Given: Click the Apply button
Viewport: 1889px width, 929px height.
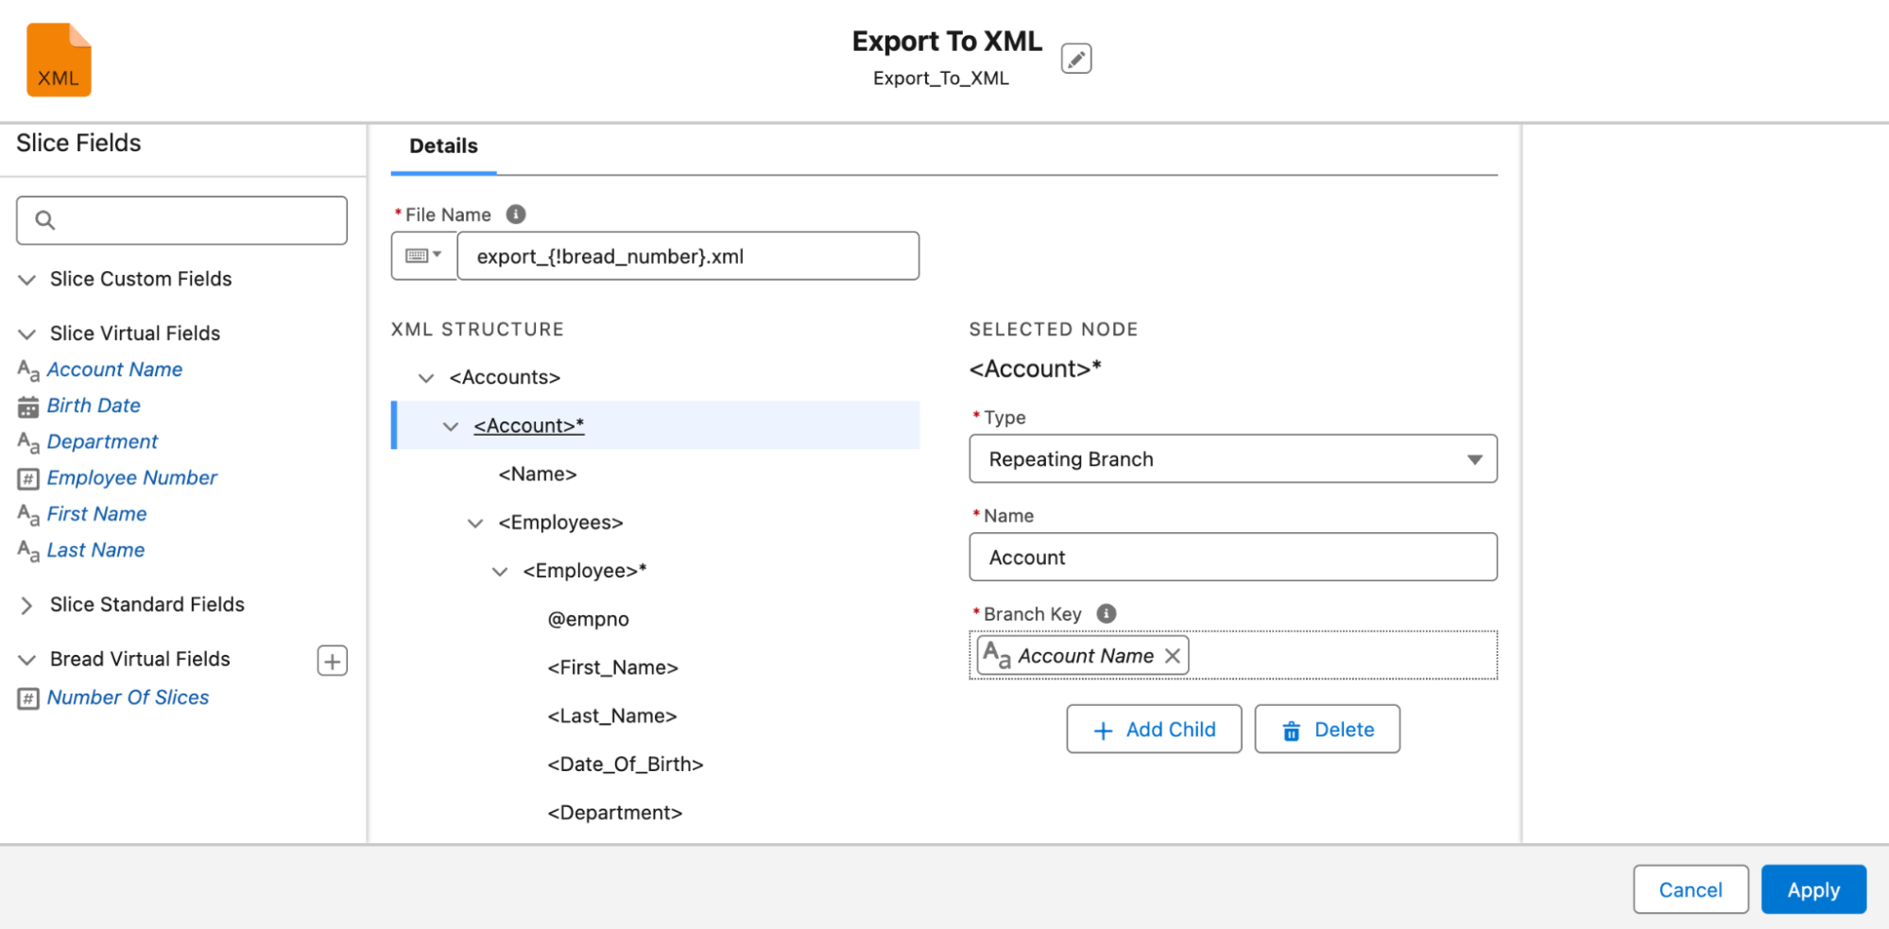Looking at the screenshot, I should point(1812,889).
